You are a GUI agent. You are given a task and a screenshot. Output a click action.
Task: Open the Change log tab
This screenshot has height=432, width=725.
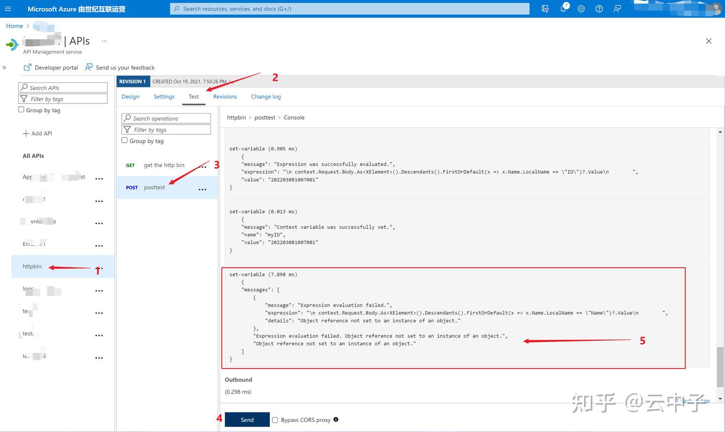(x=266, y=97)
